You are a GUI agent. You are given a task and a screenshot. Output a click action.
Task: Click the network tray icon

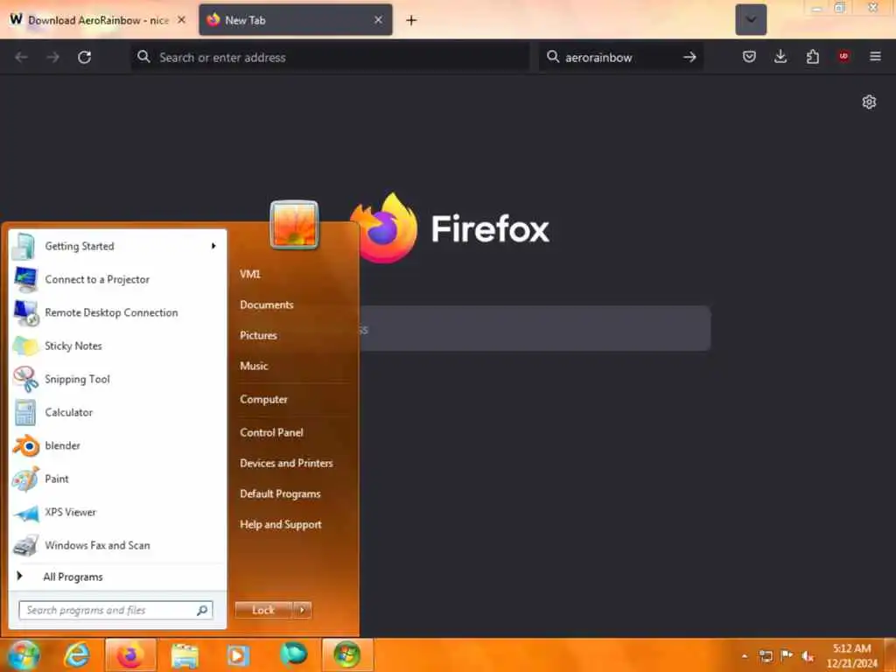pyautogui.click(x=766, y=656)
